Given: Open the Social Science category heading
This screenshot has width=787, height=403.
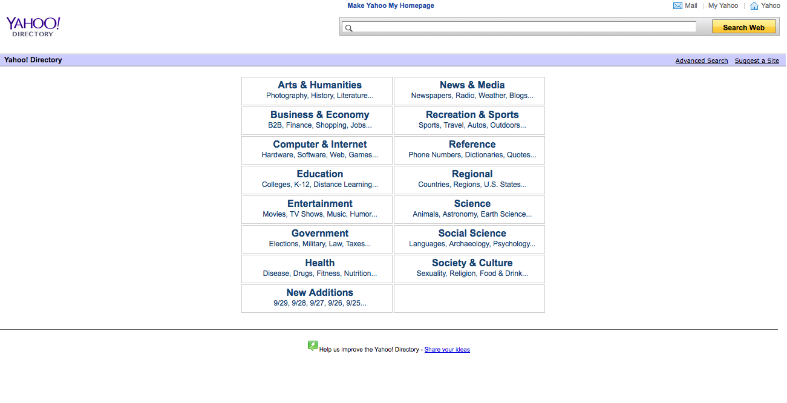Looking at the screenshot, I should pos(472,233).
